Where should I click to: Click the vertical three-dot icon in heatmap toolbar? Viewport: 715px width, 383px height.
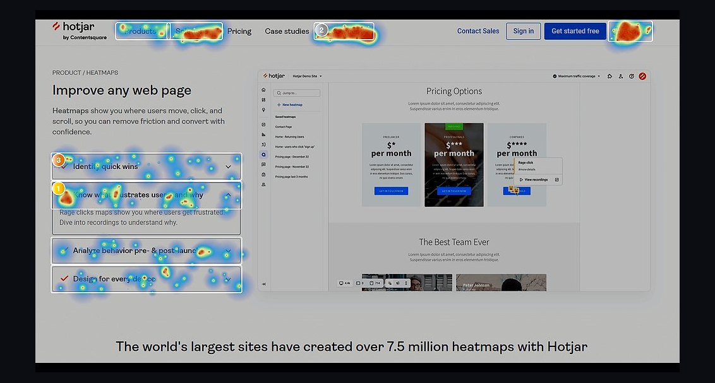pyautogui.click(x=406, y=283)
